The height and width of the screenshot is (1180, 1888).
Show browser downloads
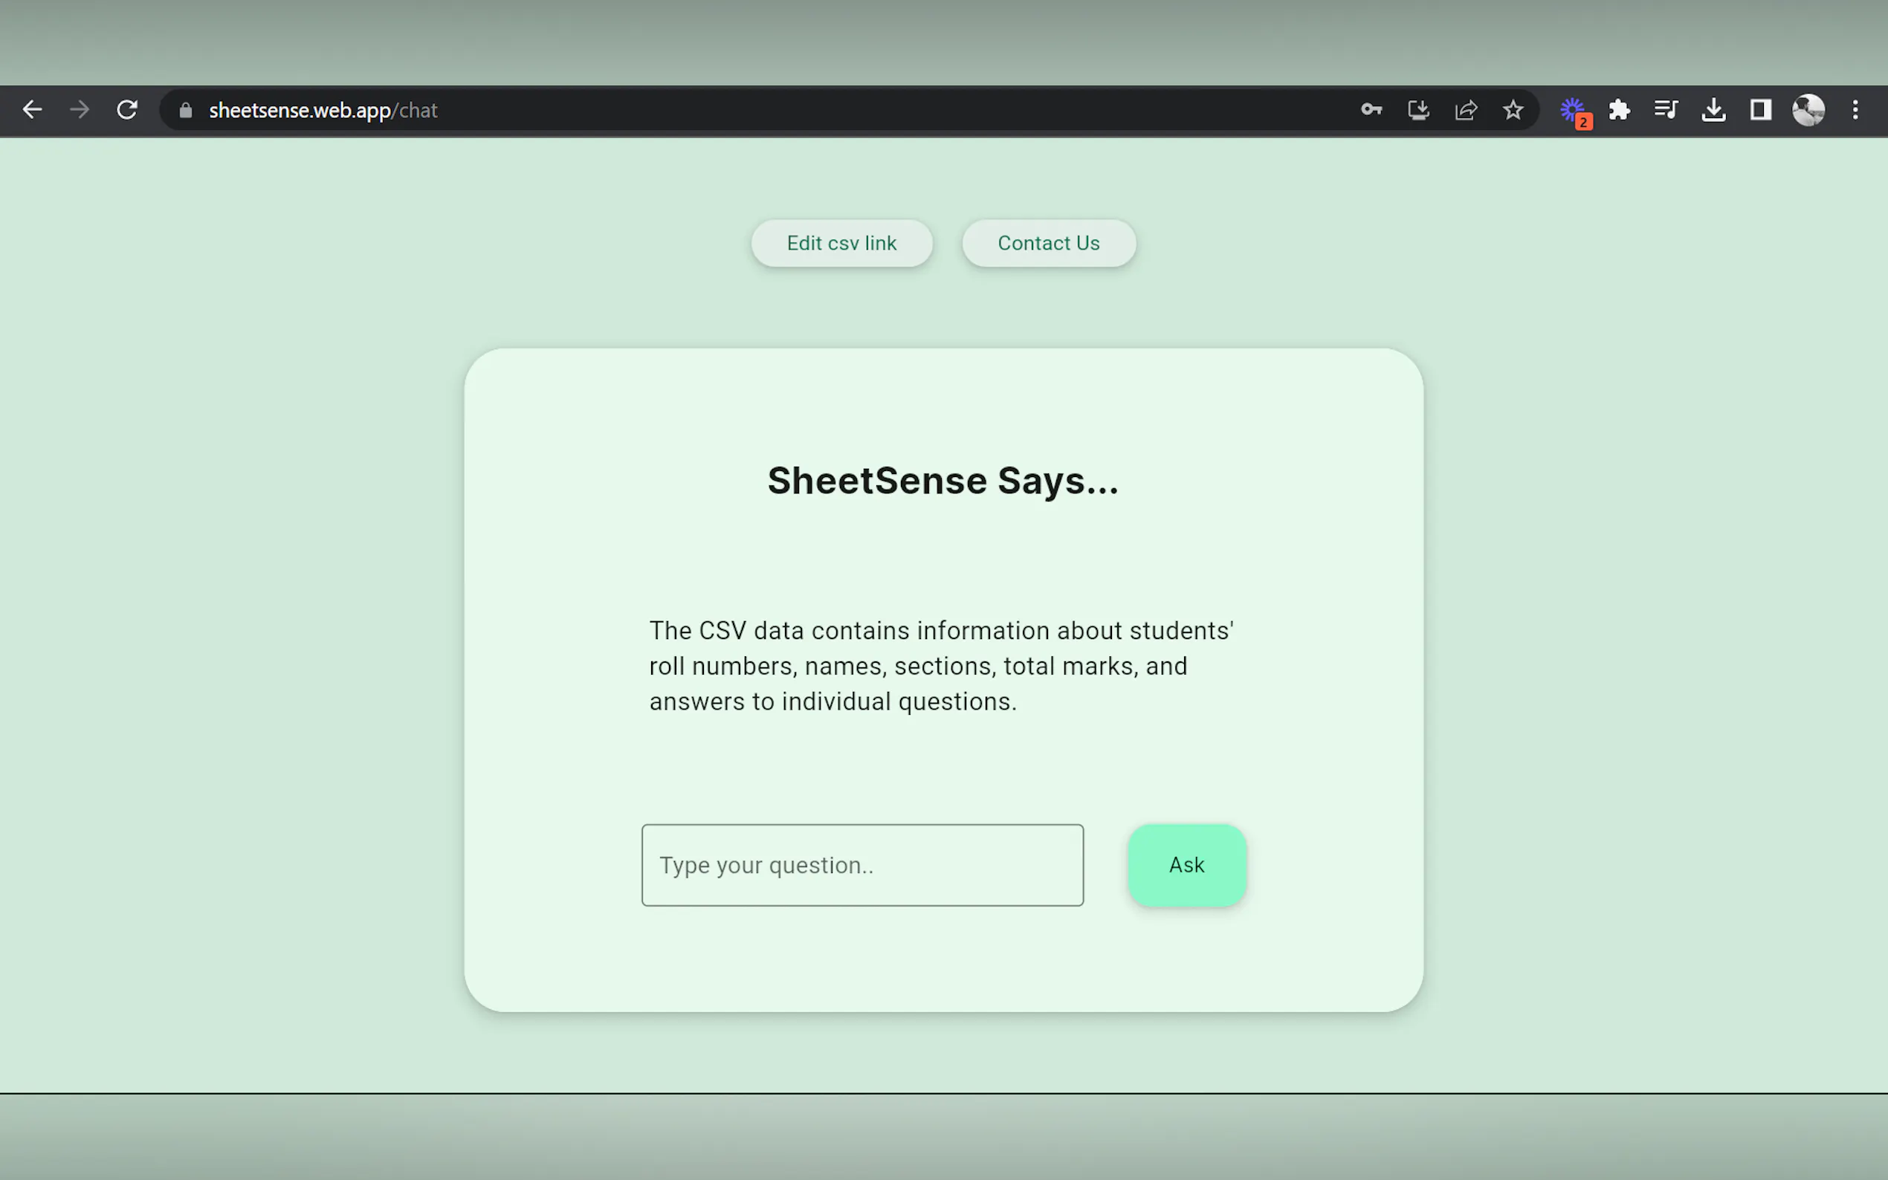pyautogui.click(x=1713, y=110)
